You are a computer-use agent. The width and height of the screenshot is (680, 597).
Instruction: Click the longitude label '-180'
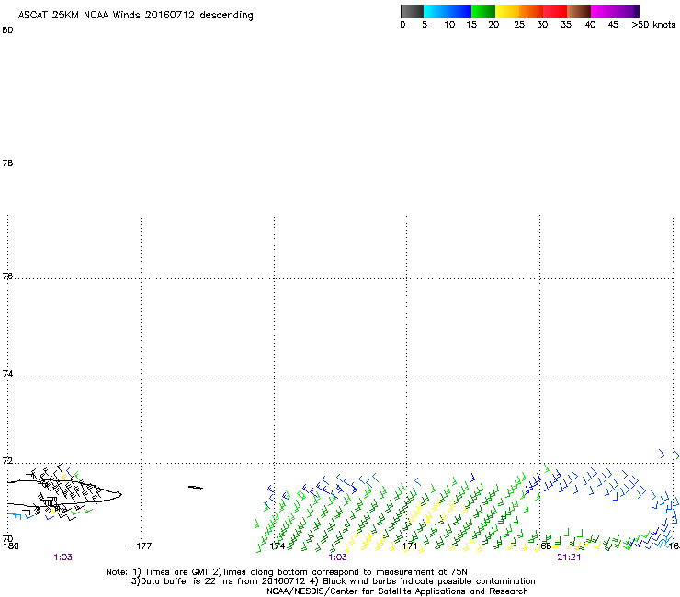9,546
